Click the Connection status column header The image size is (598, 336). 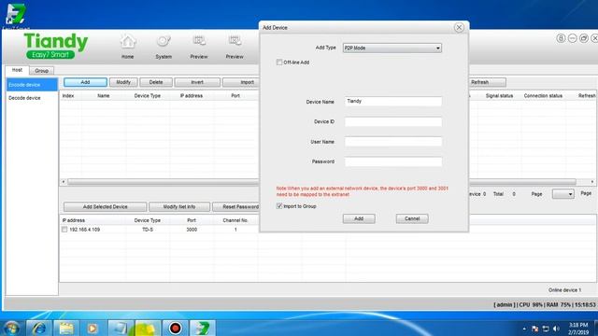[x=543, y=96]
